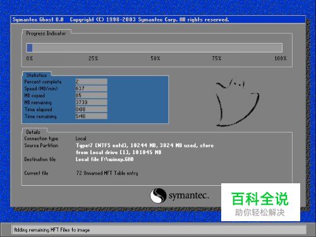Click destination file path F:\winxp.GHO
Image resolution: width=316 pixels, height=237 pixels.
coord(104,159)
